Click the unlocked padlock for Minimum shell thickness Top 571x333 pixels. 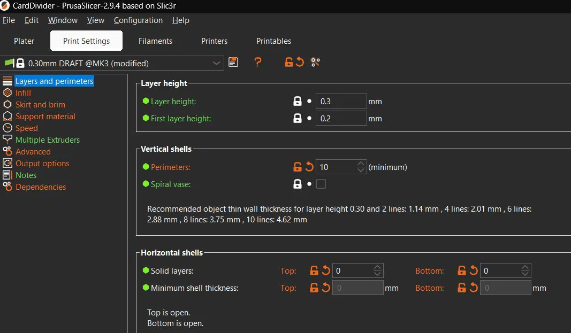point(314,288)
